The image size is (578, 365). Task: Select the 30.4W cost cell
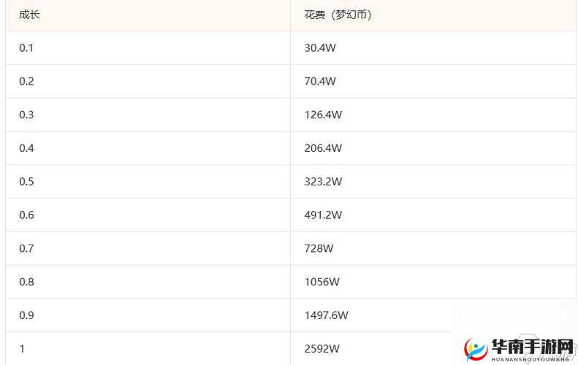click(320, 48)
